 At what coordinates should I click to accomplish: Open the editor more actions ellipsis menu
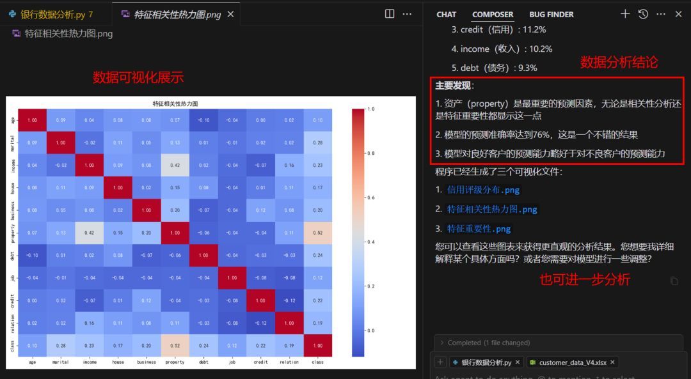click(x=407, y=13)
